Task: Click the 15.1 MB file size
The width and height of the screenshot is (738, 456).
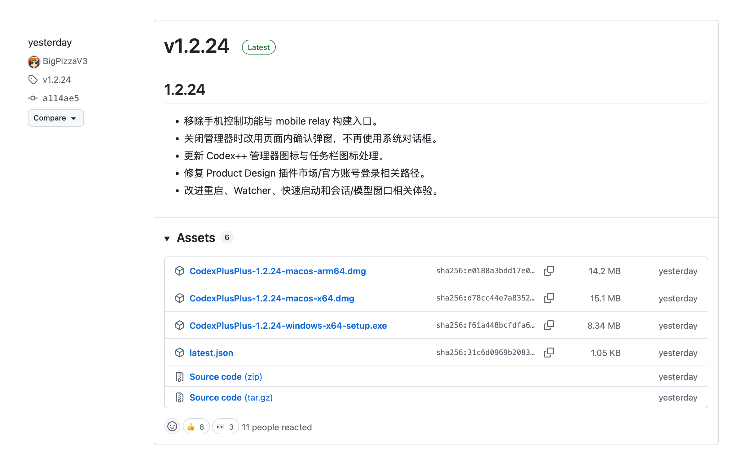Action: coord(605,298)
